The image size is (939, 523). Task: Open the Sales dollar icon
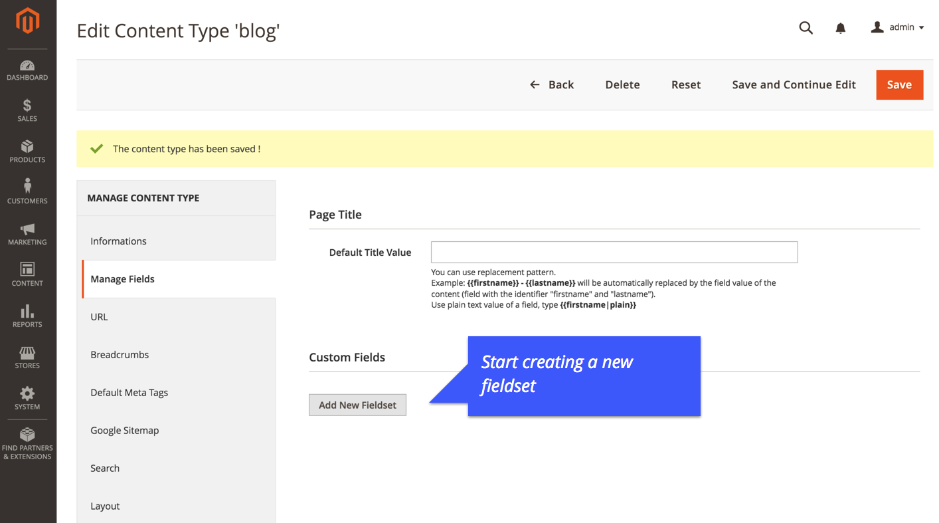pos(27,106)
